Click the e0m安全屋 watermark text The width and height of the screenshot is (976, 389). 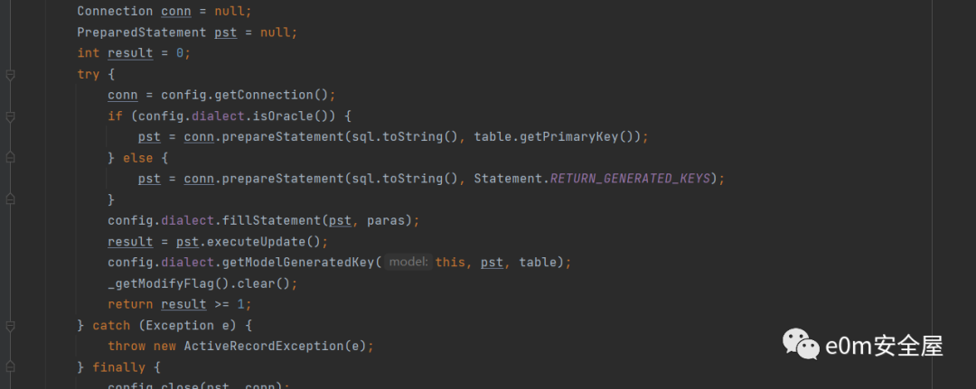point(884,346)
